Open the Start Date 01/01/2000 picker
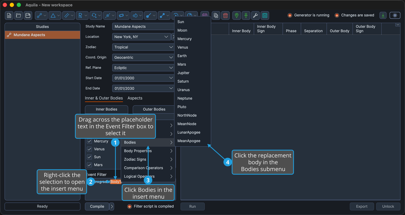405x215 pixels. pyautogui.click(x=143, y=78)
